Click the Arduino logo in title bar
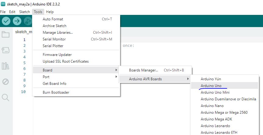This screenshot has height=135, width=263. coord(3,4)
